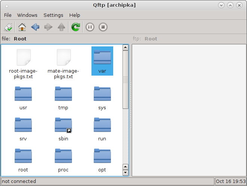Select the sys folder
Screen dimensions: 247x186
[x=102, y=98]
